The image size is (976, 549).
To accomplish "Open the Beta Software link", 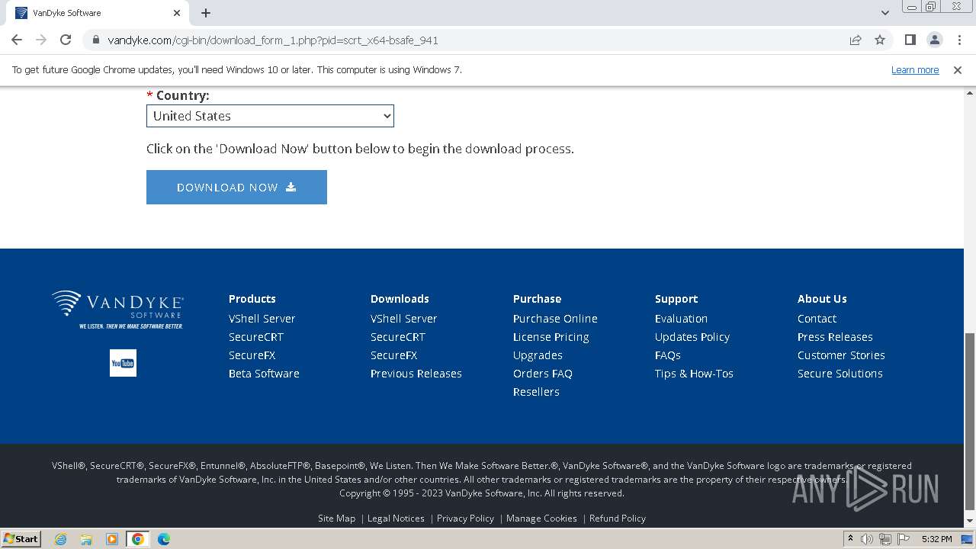I will [x=264, y=374].
